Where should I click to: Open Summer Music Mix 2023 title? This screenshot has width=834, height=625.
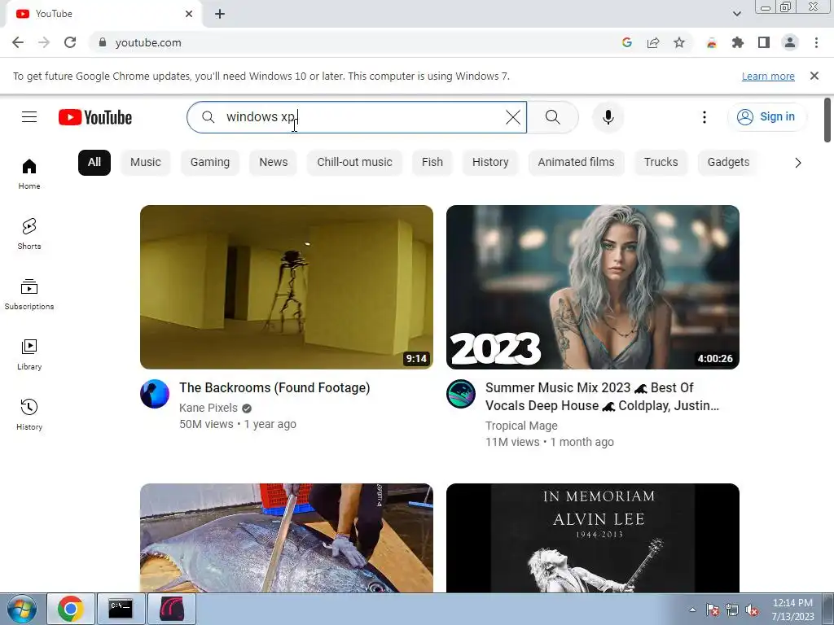[x=602, y=396]
